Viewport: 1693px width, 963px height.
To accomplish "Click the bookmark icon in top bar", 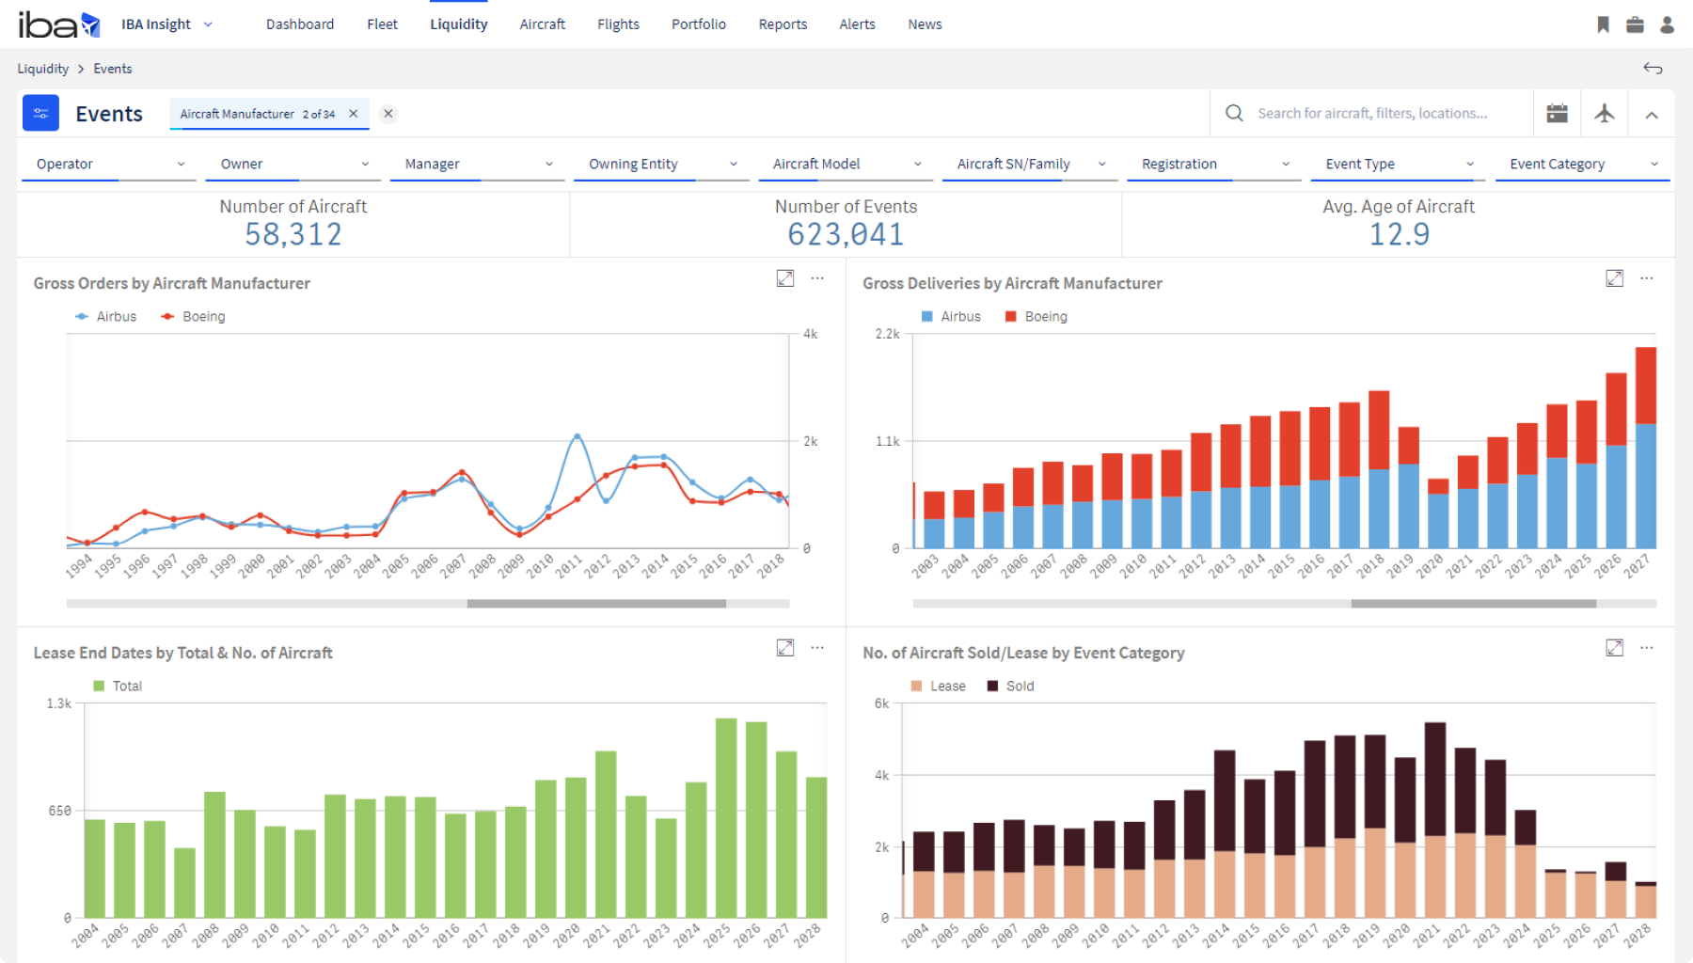I will (x=1603, y=24).
